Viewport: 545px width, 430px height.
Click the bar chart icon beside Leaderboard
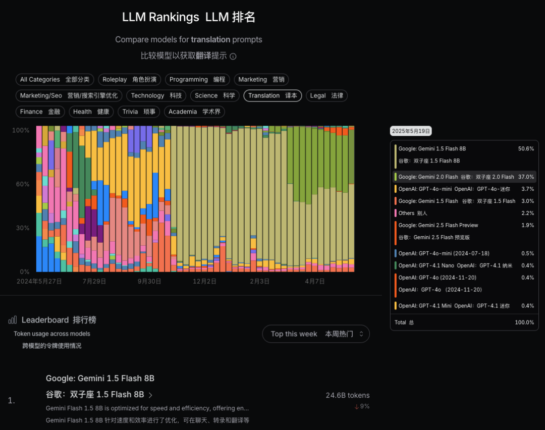pos(13,320)
